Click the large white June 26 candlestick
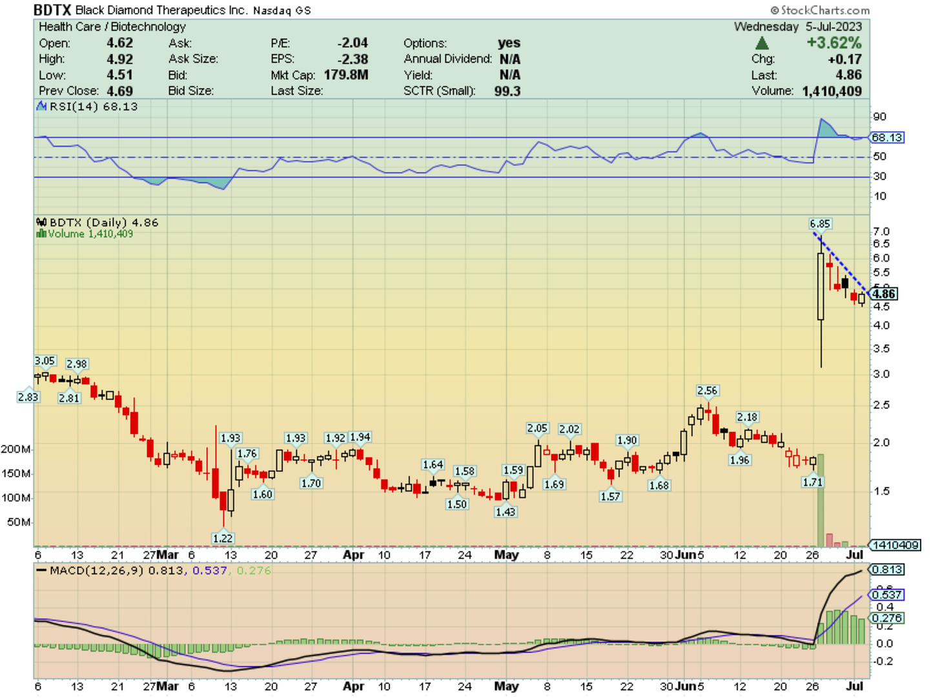 (821, 286)
